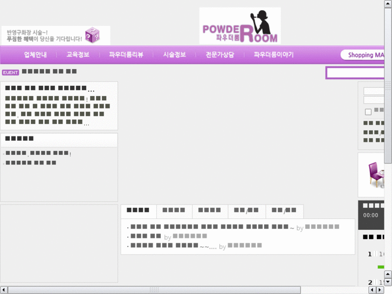Open 시술정보 menu
Viewport: 392px width, 294px height.
click(174, 54)
